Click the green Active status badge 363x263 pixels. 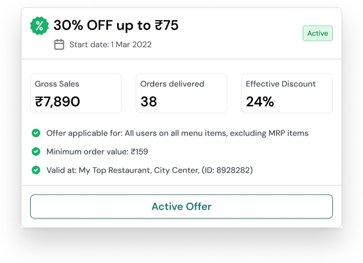[x=317, y=34]
